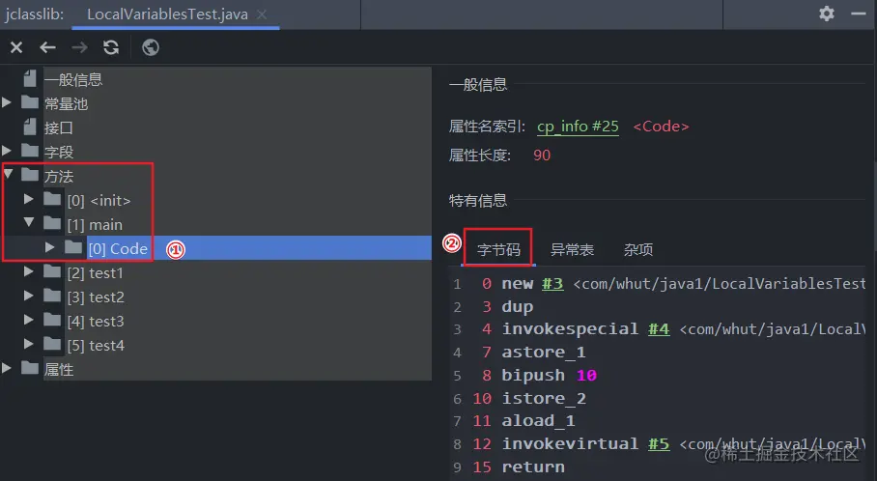877x481 pixels.
Task: Expand [5] test4 method arrow
Action: pos(29,344)
